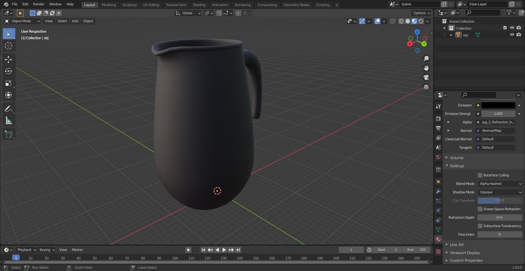Screen dimensions: 525x271
Task: Select the Move tool
Action: point(8,59)
